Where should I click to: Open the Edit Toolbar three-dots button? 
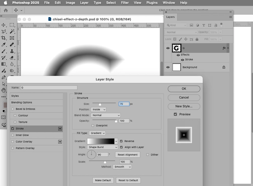coord(3,97)
